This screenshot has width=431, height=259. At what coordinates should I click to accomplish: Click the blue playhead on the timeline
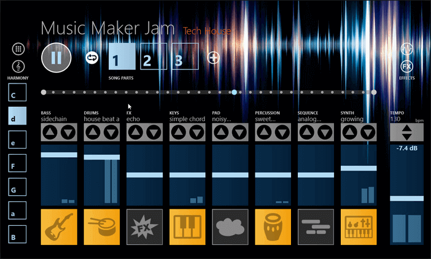tap(234, 92)
